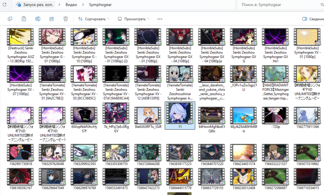
Task: Select the 1564234451574 video file
Action: (244, 155)
